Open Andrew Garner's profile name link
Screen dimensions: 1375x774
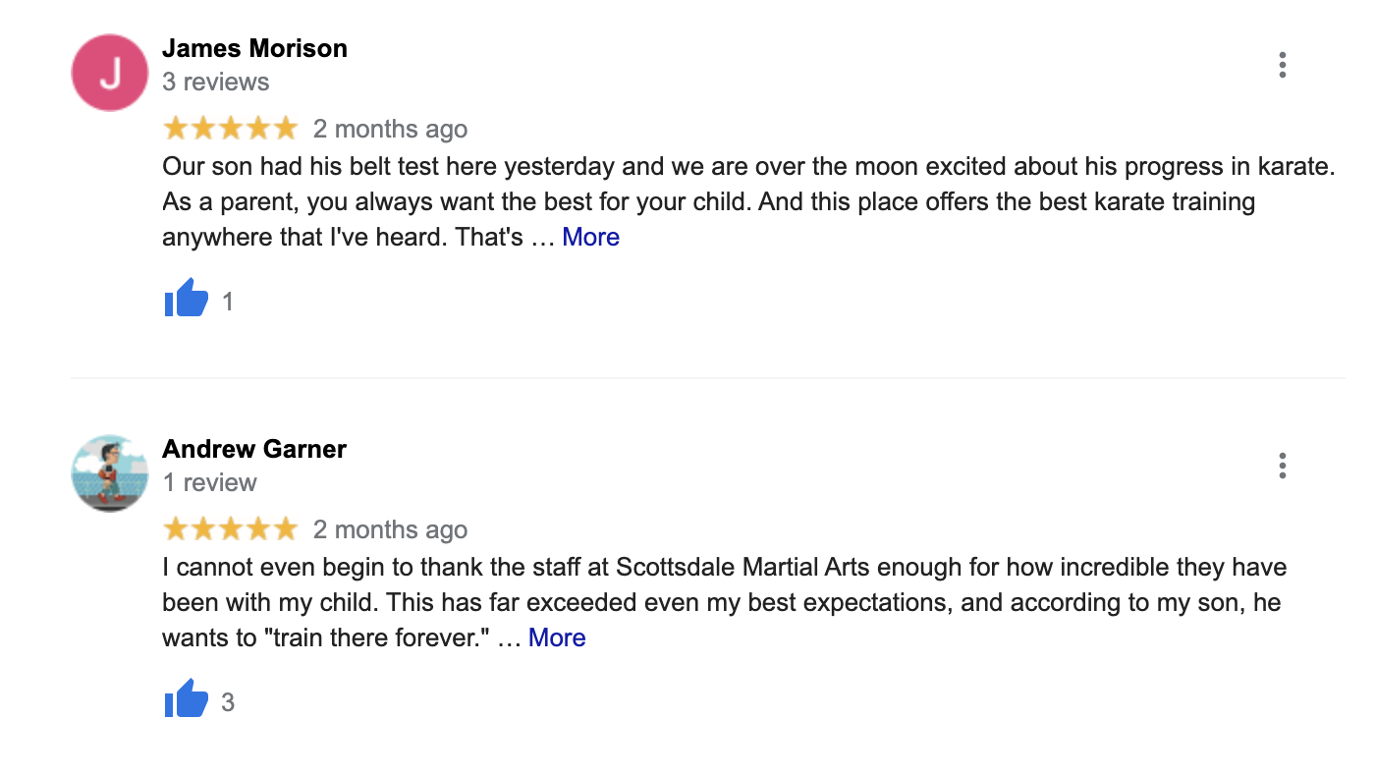point(254,449)
